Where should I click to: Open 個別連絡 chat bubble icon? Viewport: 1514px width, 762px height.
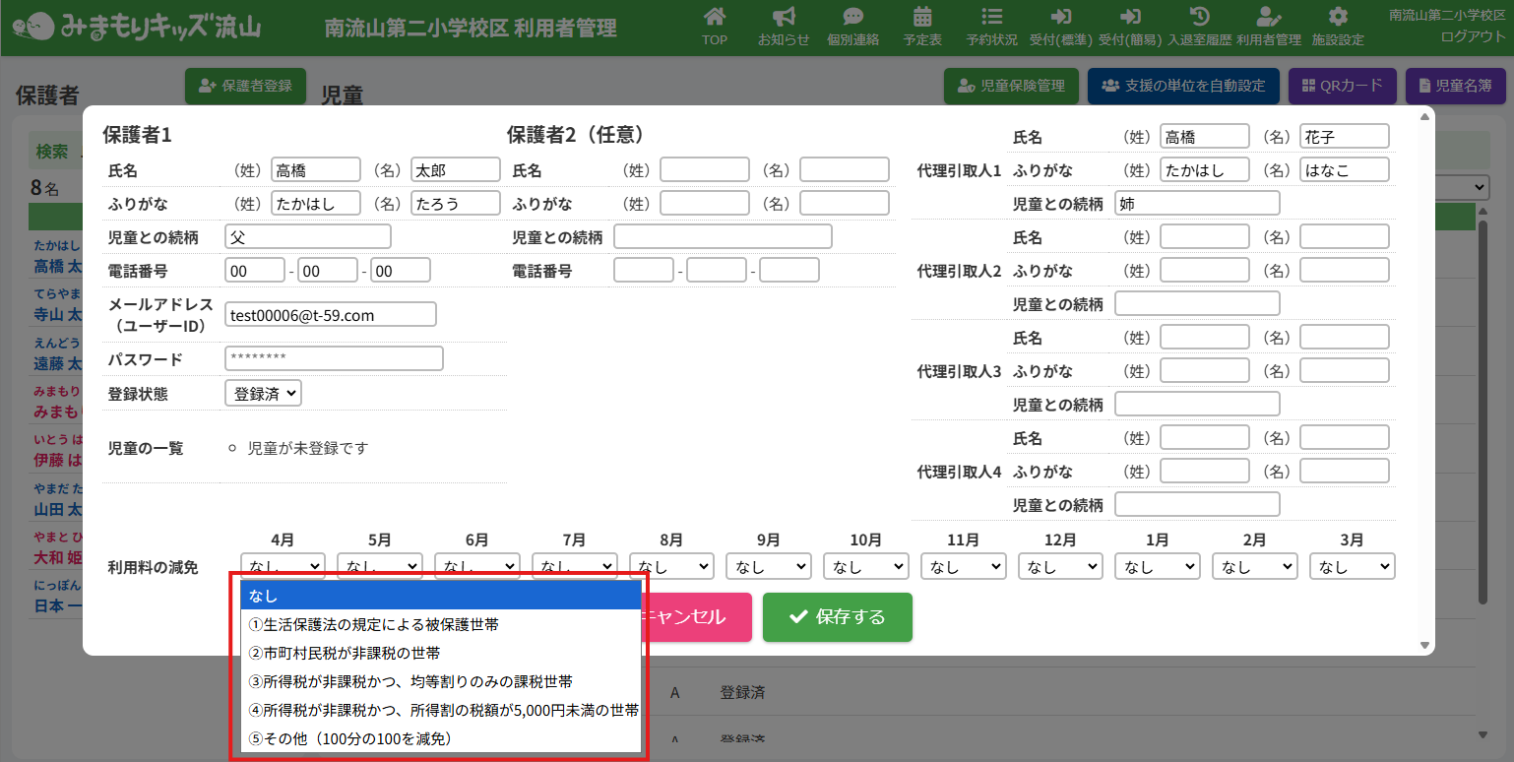click(852, 18)
